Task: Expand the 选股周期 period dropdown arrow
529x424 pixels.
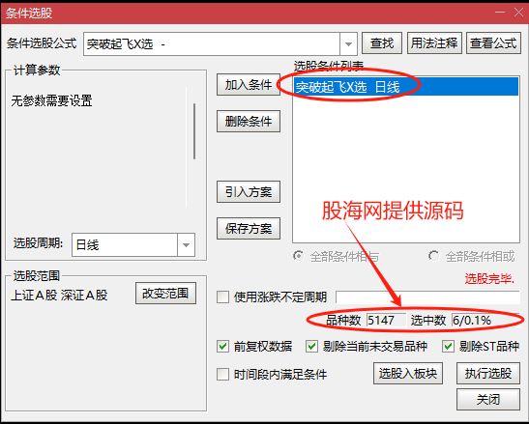Action: pos(186,245)
